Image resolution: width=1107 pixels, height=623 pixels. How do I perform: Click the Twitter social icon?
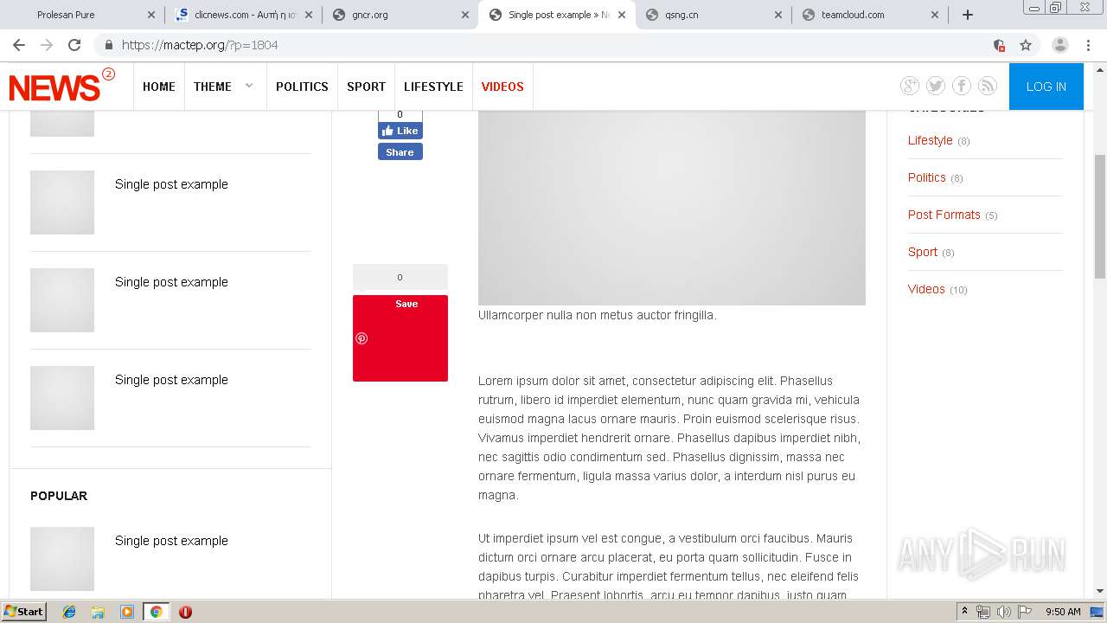[936, 86]
